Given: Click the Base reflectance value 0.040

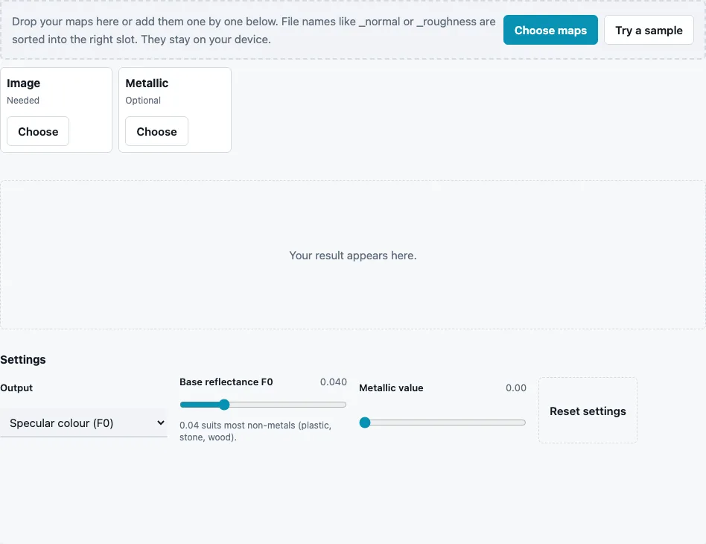Looking at the screenshot, I should coord(333,382).
